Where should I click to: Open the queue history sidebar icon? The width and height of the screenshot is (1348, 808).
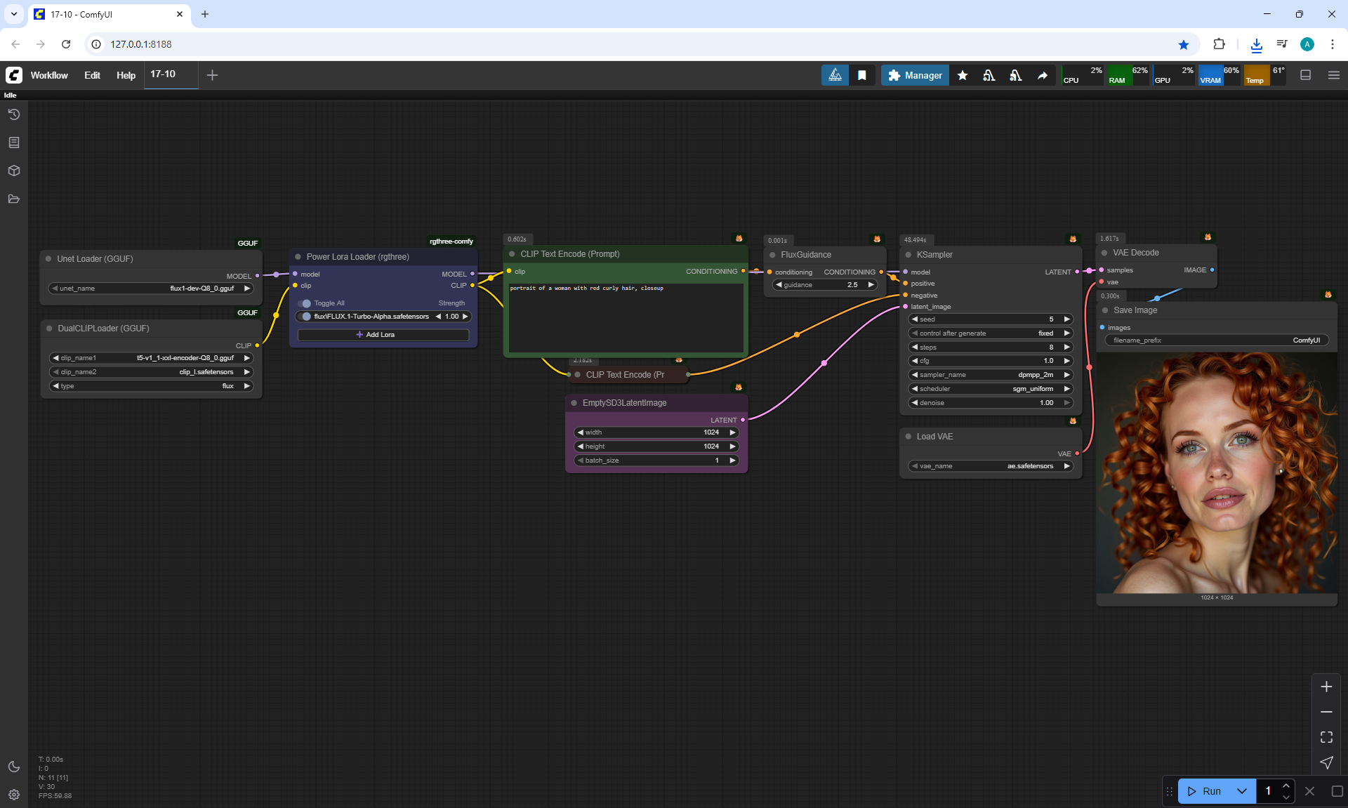click(x=14, y=114)
